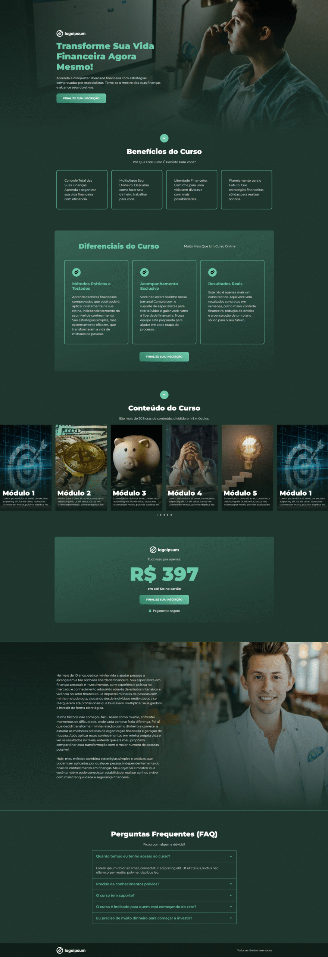Click the down-arrow circle above Benefícios do Curso
This screenshot has width=328, height=957.
point(164,138)
